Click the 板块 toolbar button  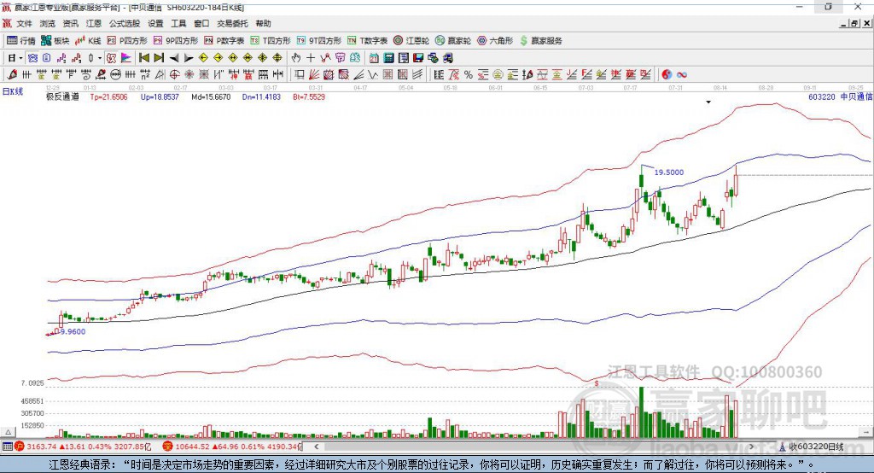55,41
